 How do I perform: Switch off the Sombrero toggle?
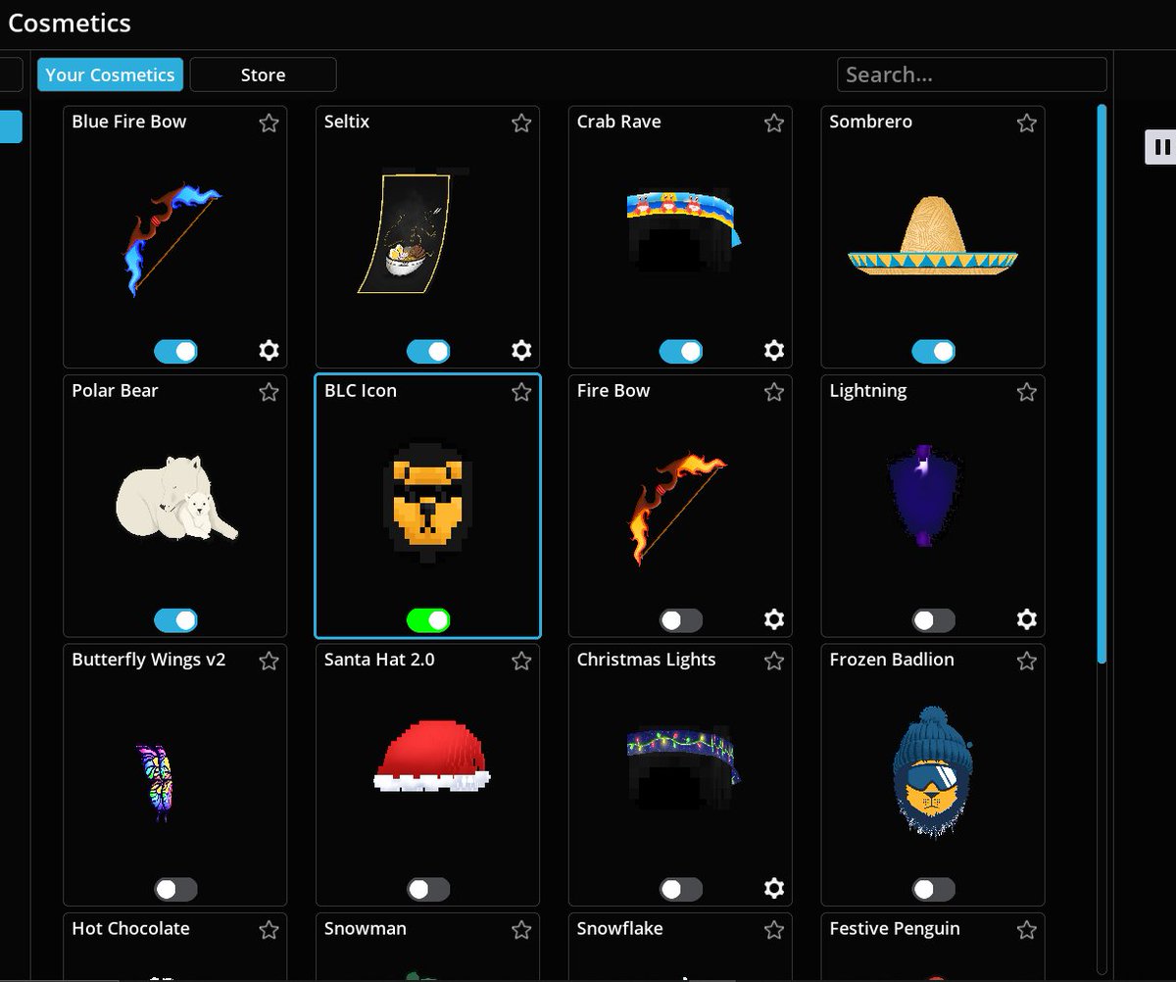pyautogui.click(x=934, y=351)
